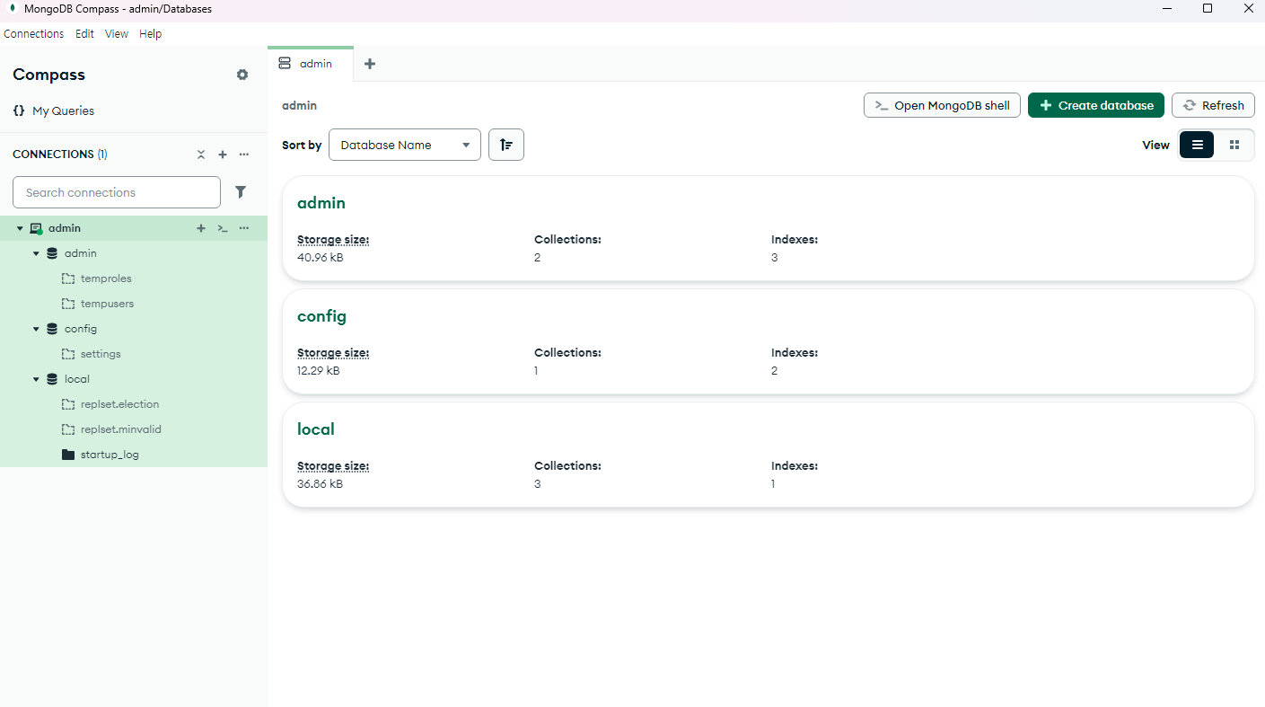Image resolution: width=1265 pixels, height=707 pixels.
Task: Add new connection plus icon
Action: (x=223, y=155)
